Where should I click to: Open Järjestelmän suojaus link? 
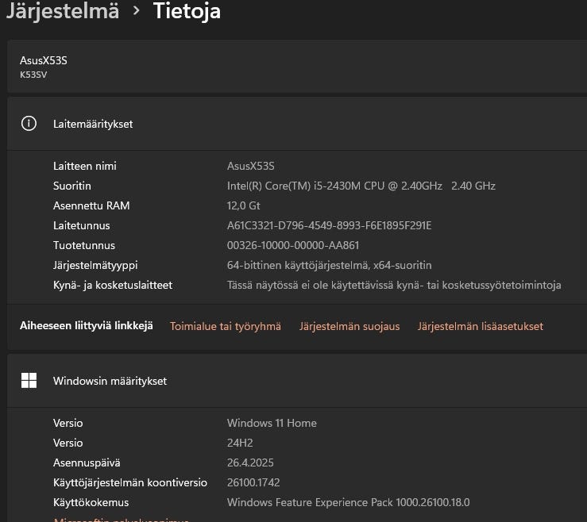click(x=349, y=326)
